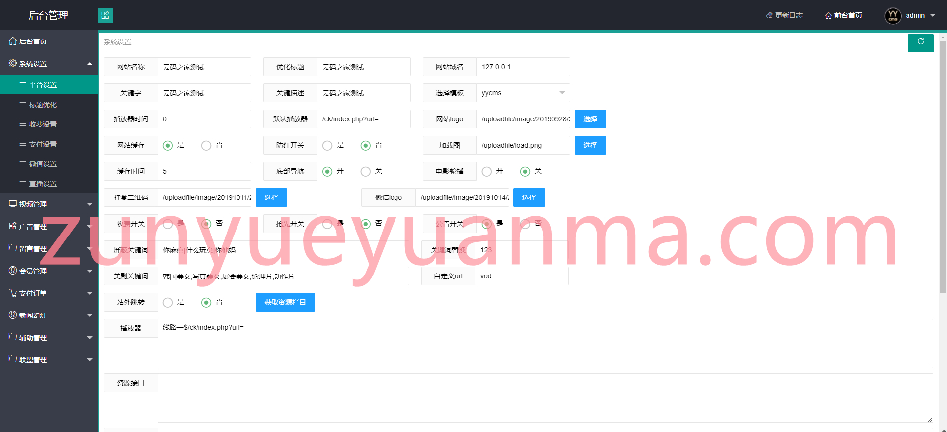Click the monitor icon beside 视频管理
The width and height of the screenshot is (947, 432).
[x=13, y=204]
